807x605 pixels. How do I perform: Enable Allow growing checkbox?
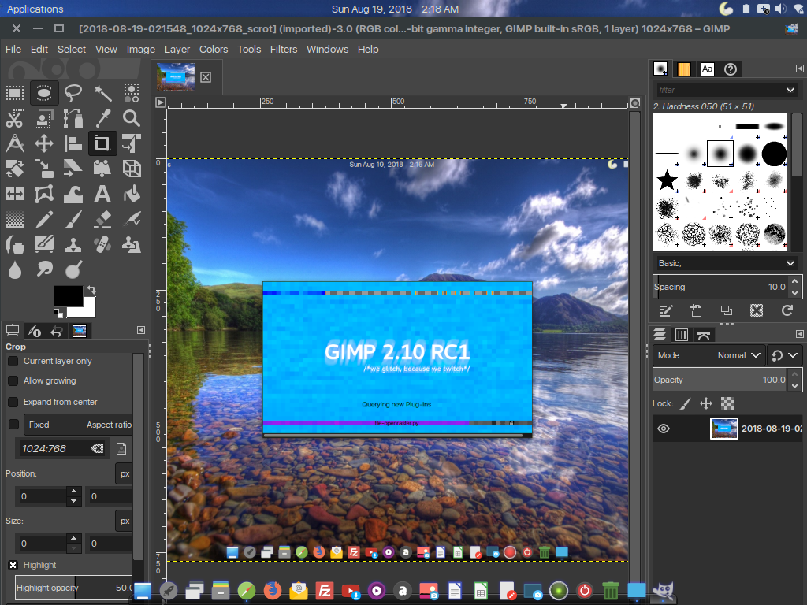[13, 380]
